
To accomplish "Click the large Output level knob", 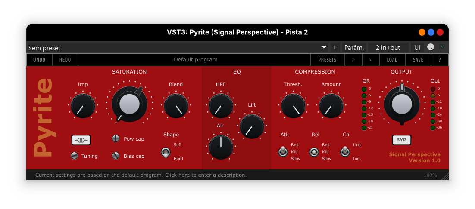I will (402, 104).
